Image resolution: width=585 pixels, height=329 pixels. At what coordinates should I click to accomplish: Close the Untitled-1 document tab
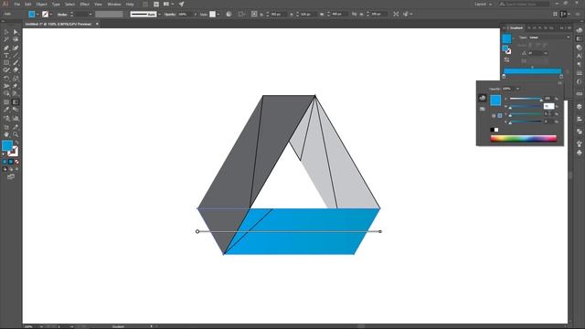(x=97, y=24)
